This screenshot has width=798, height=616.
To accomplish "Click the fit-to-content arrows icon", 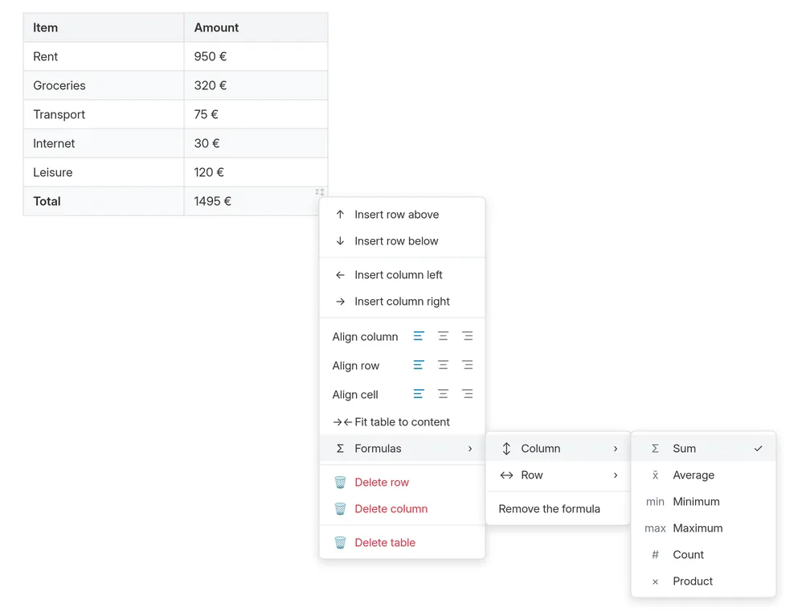I will (x=342, y=422).
